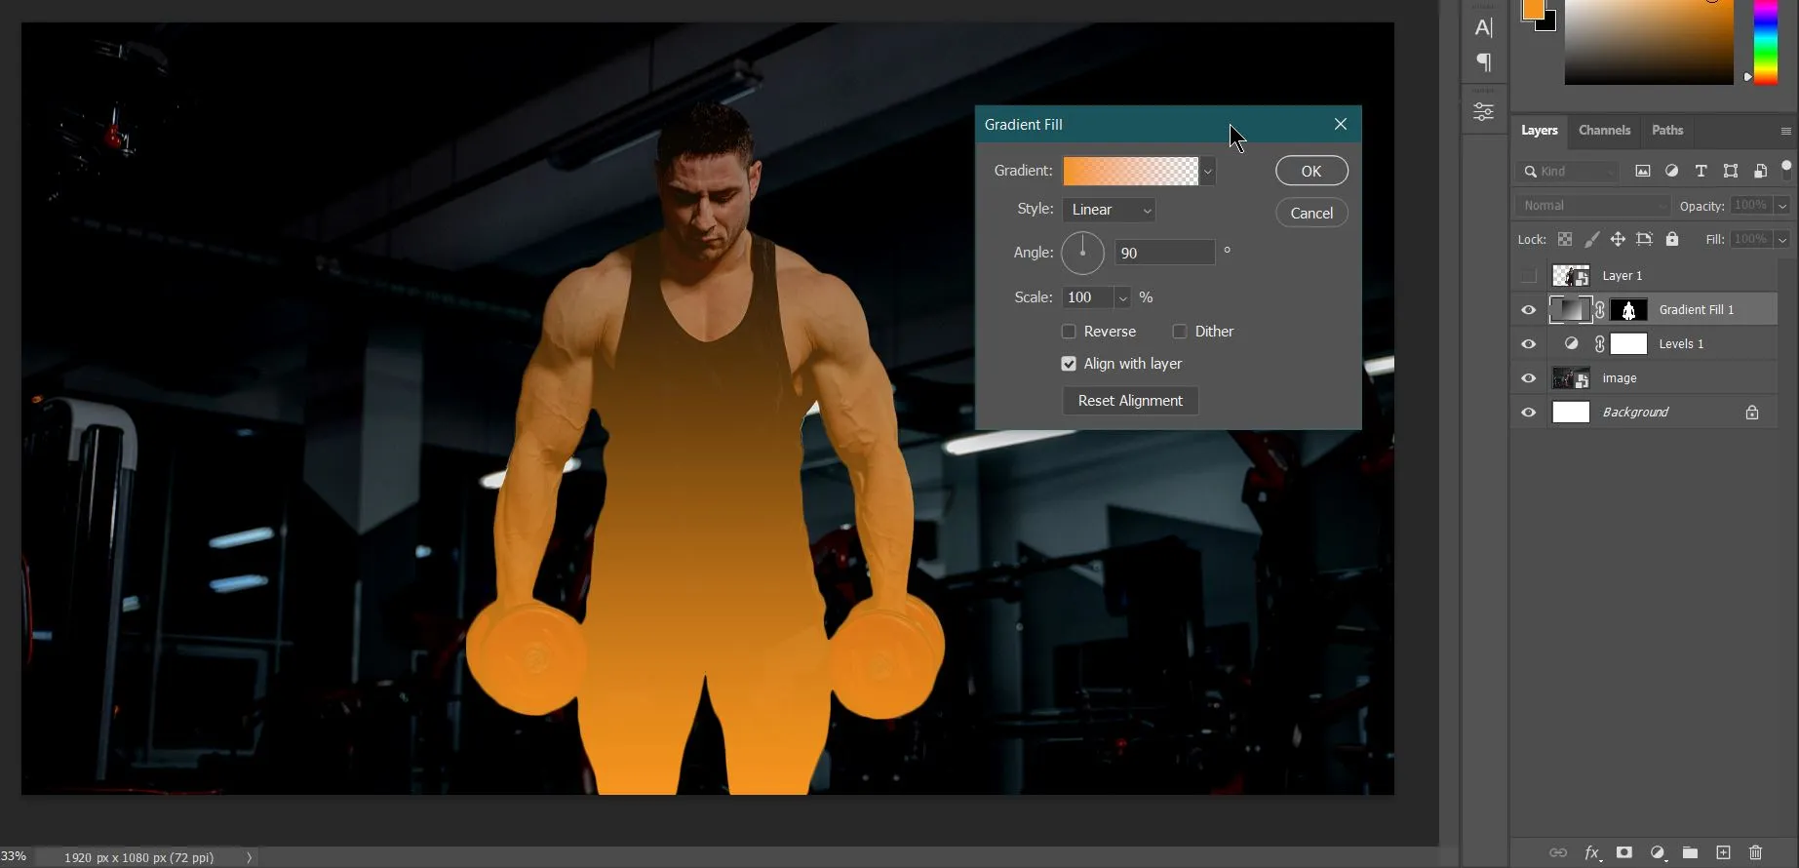Image resolution: width=1799 pixels, height=868 pixels.
Task: Filter layers by type (T icon)
Action: pos(1701,172)
